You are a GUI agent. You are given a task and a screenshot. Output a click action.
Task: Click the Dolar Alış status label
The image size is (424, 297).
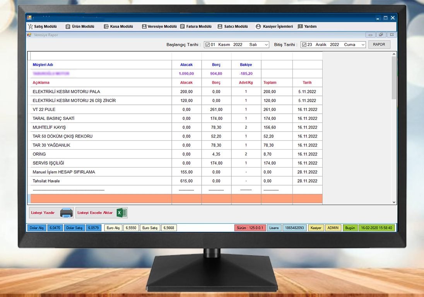[37, 228]
